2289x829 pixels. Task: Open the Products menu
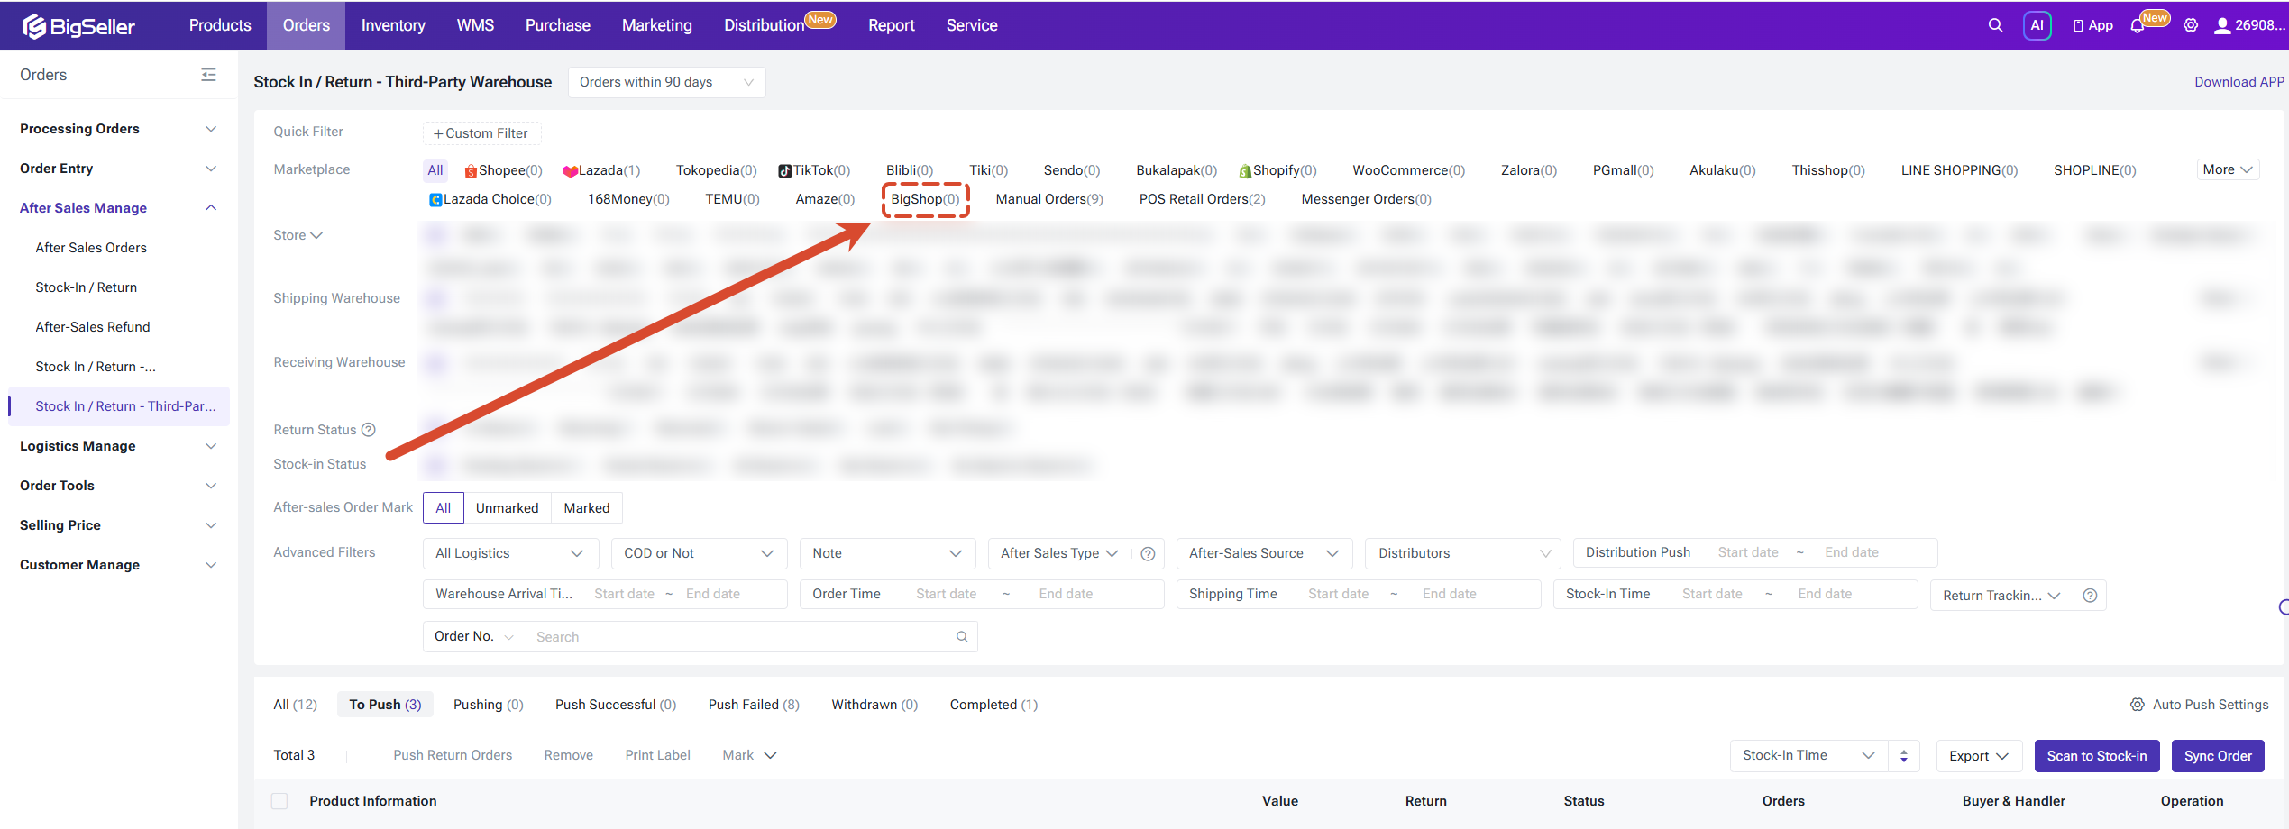pos(220,25)
